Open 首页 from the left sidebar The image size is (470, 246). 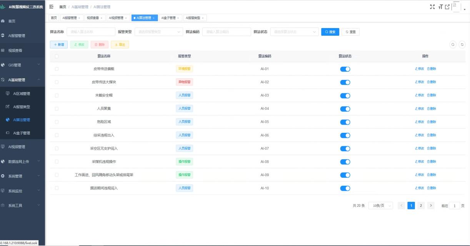coord(12,21)
